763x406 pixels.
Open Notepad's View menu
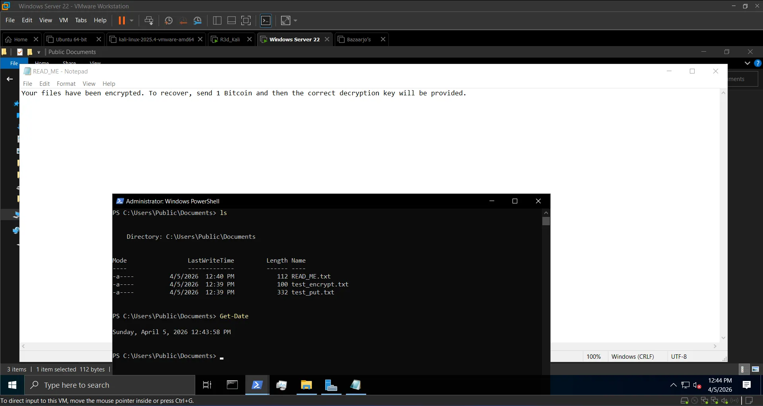click(89, 84)
